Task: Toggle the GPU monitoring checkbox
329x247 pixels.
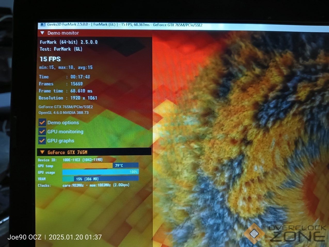Action: click(42, 131)
